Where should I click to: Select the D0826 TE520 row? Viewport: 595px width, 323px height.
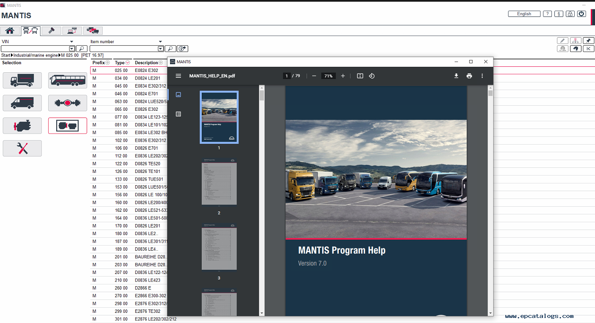pyautogui.click(x=129, y=164)
